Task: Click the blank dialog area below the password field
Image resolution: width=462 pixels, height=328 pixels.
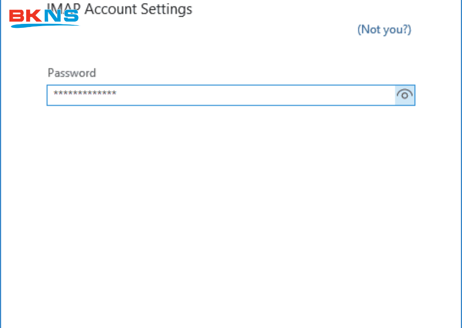Action: tap(230, 202)
